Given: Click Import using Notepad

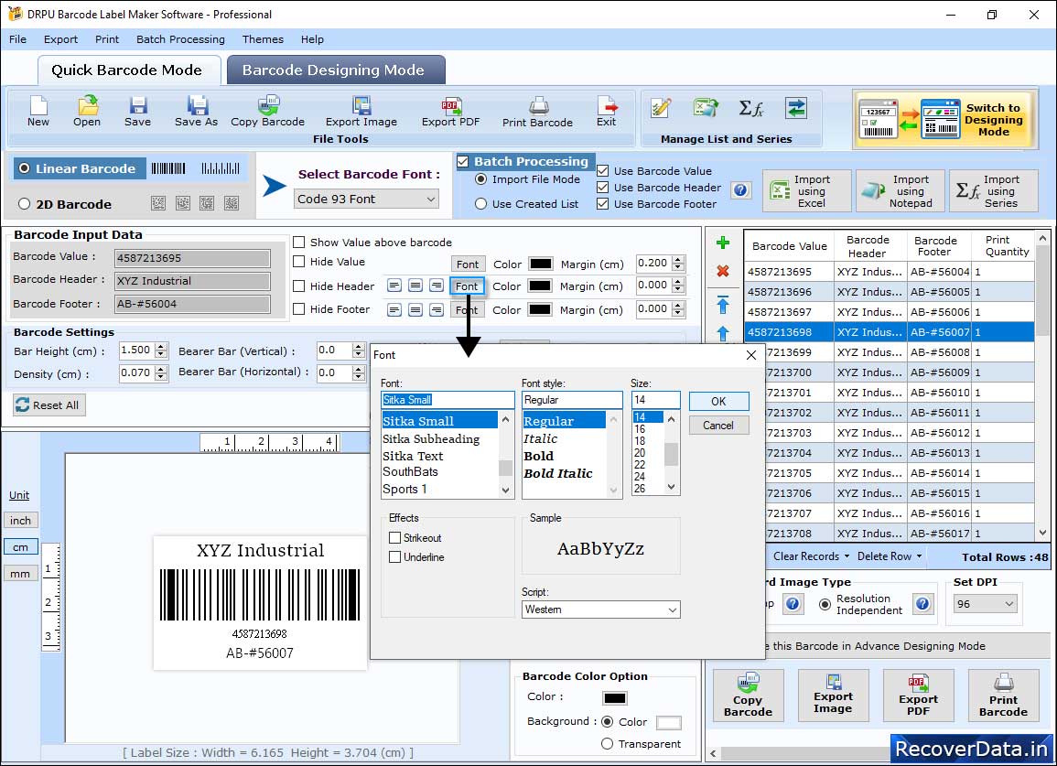Looking at the screenshot, I should click(900, 191).
